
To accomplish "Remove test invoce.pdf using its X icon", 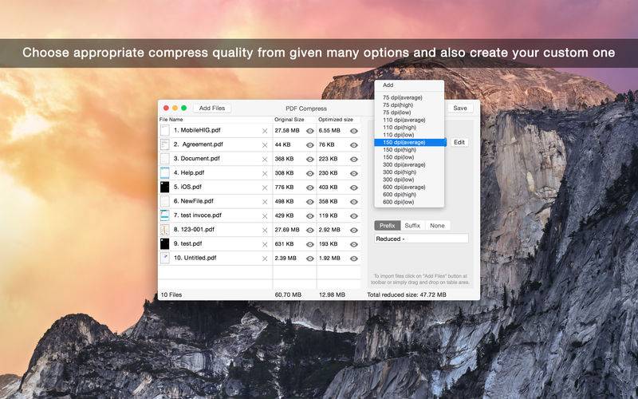I will [x=265, y=216].
